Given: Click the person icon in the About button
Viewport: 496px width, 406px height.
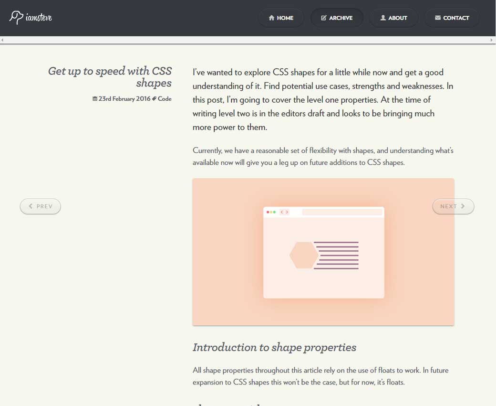Looking at the screenshot, I should pyautogui.click(x=383, y=18).
